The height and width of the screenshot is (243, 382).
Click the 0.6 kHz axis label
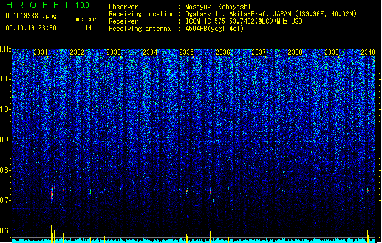(5, 231)
